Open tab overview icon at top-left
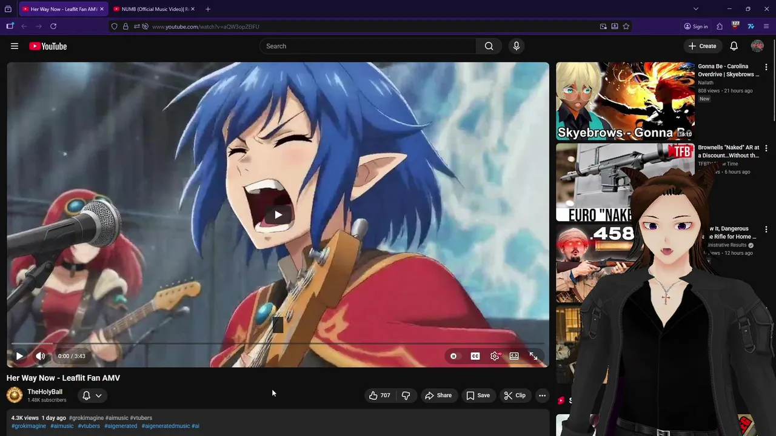The height and width of the screenshot is (436, 776). [8, 9]
